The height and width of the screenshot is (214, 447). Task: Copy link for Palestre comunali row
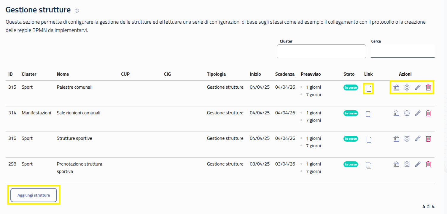click(x=368, y=88)
